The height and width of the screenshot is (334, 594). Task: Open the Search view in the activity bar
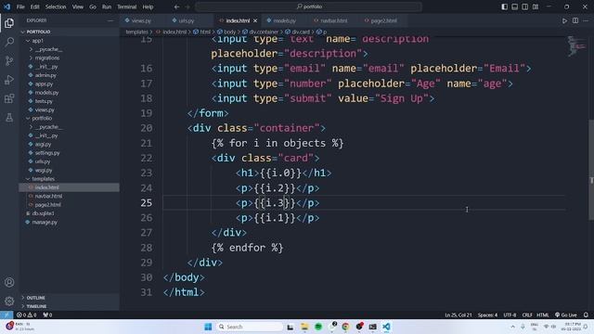(x=9, y=42)
